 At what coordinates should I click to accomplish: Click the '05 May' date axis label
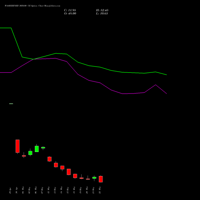pyautogui.click(x=30, y=190)
